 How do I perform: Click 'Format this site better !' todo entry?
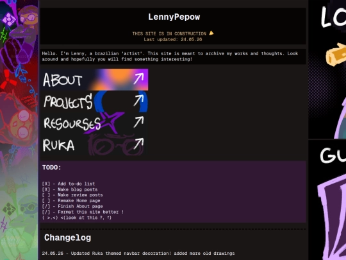[83, 212]
